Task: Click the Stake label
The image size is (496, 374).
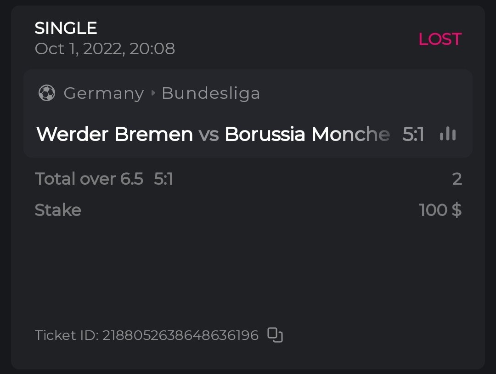Action: pyautogui.click(x=58, y=210)
